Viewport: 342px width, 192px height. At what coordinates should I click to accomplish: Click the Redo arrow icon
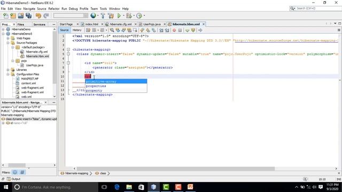(46, 15)
